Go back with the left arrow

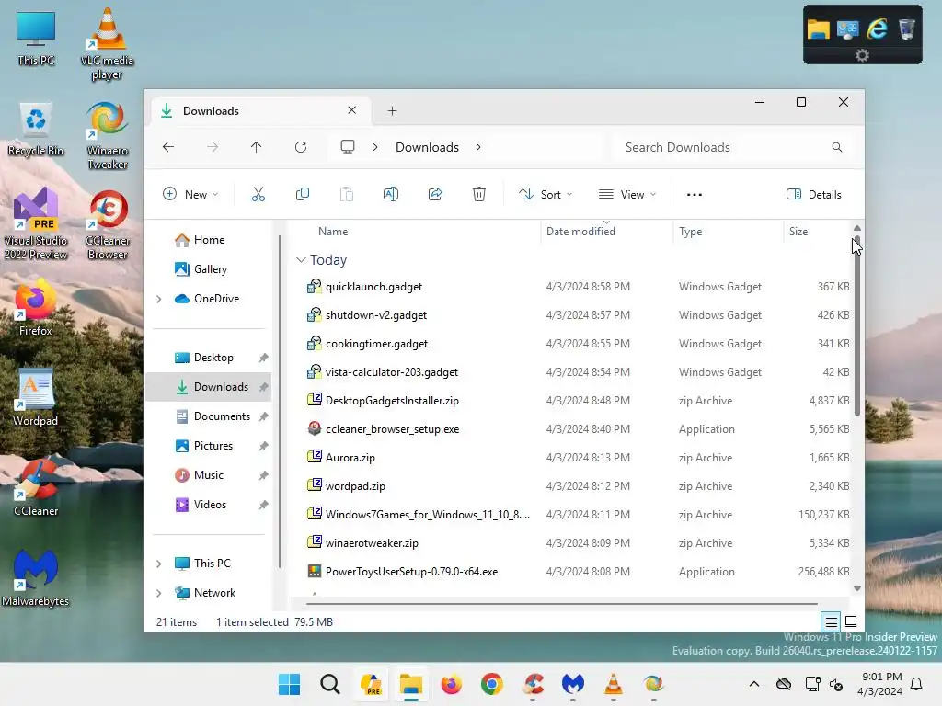coord(168,147)
